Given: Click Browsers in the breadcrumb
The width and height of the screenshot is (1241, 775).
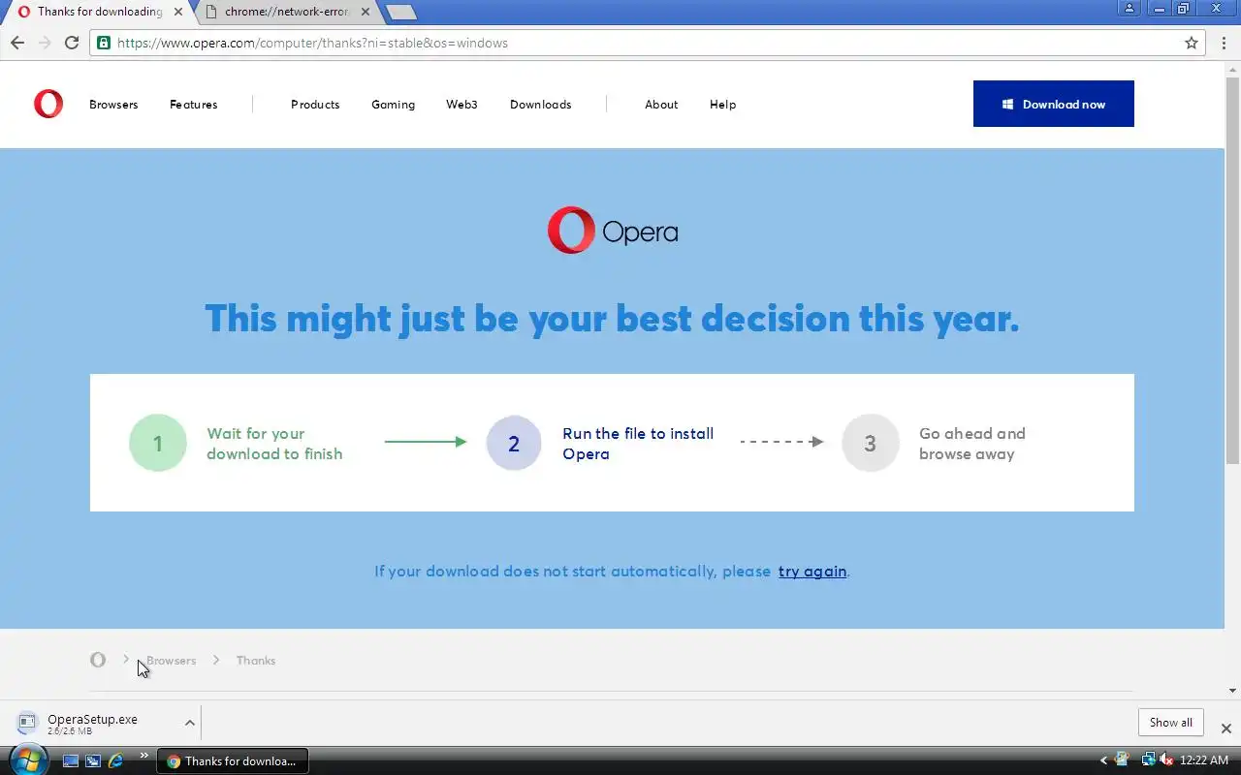Looking at the screenshot, I should point(171,661).
